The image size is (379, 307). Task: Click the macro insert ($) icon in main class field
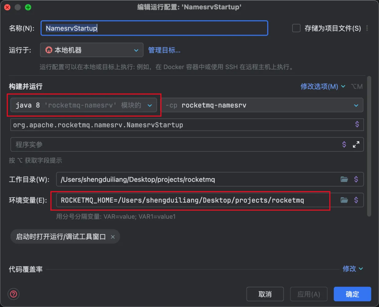(x=357, y=125)
